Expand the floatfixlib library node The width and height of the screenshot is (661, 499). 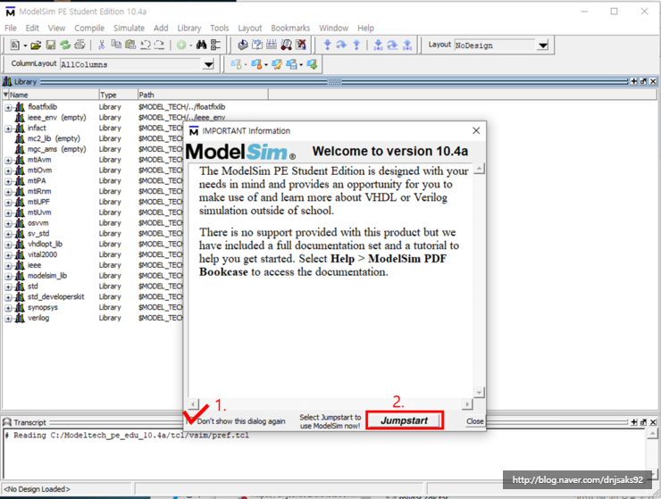pos(8,107)
